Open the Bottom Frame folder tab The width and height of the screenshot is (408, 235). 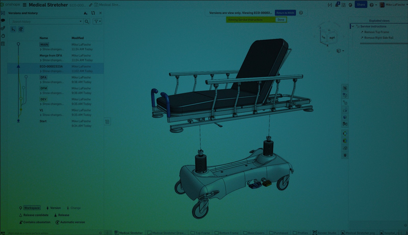click(x=226, y=233)
